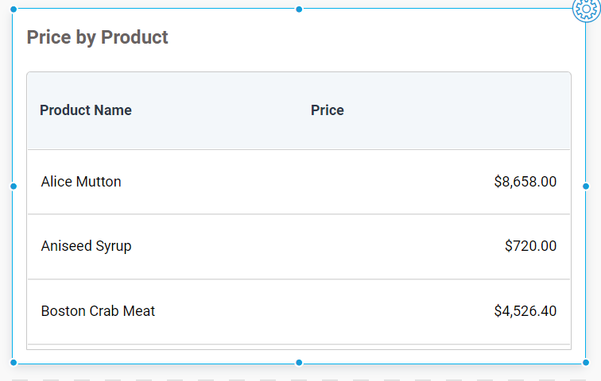This screenshot has height=381, width=601.
Task: Click empty header area right of Price
Action: 461,110
